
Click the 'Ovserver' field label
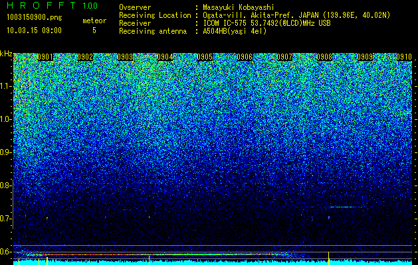tap(135, 7)
